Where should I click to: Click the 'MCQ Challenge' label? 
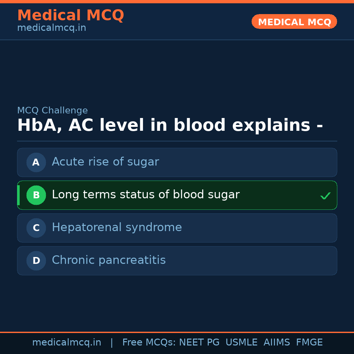pyautogui.click(x=52, y=111)
